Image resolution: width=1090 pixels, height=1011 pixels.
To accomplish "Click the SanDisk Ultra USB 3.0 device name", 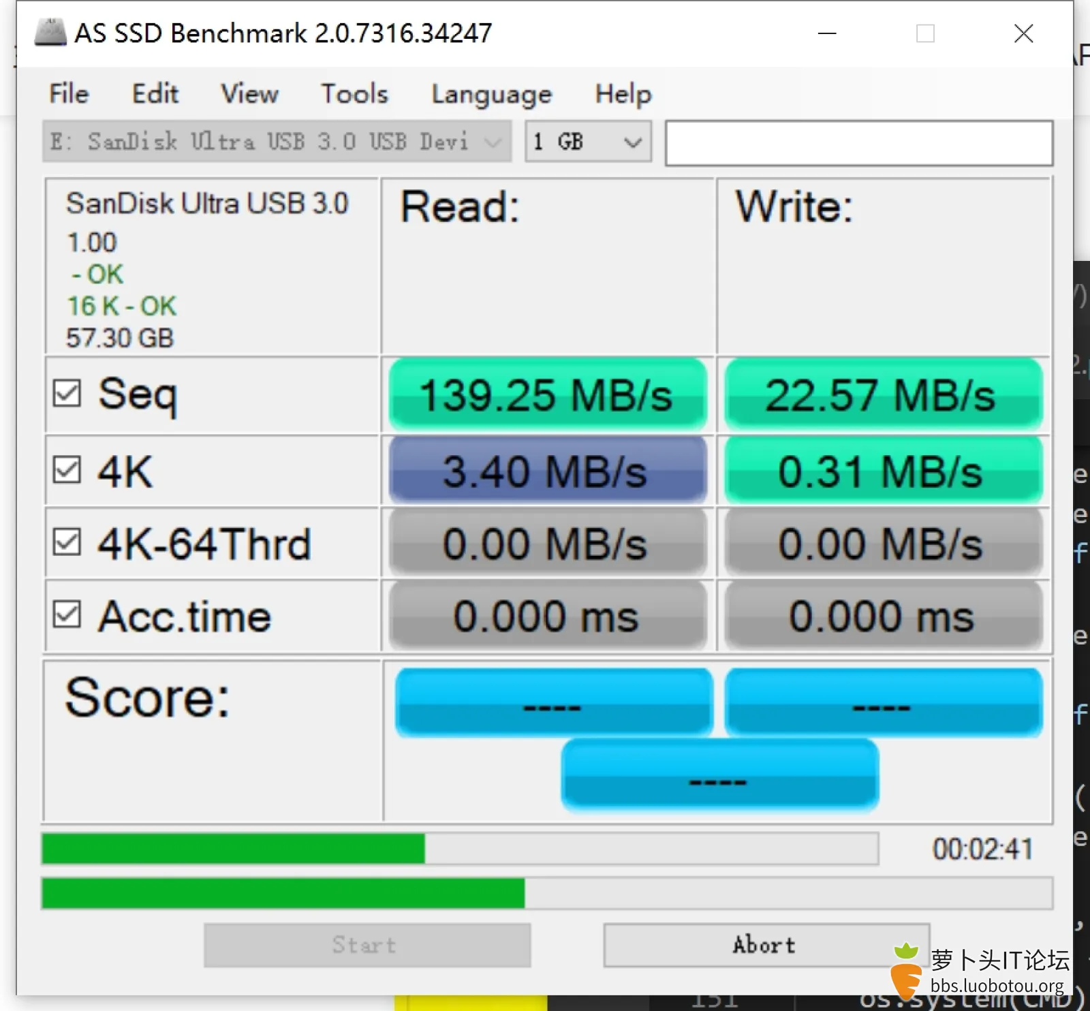I will (207, 204).
